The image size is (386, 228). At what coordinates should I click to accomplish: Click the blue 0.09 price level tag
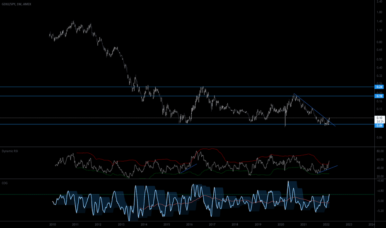(x=379, y=126)
